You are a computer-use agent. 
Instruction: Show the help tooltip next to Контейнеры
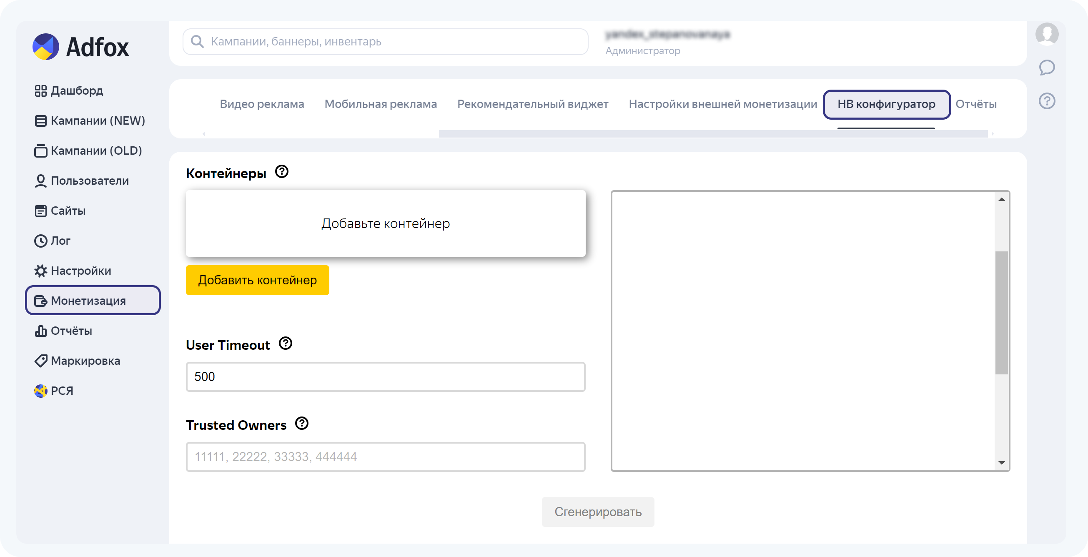click(x=282, y=172)
